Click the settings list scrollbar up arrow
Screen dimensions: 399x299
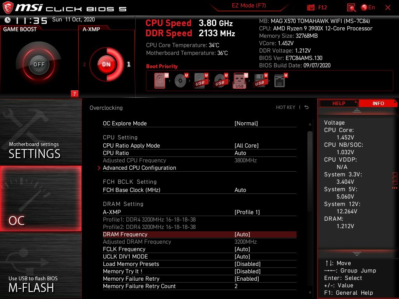click(310, 124)
